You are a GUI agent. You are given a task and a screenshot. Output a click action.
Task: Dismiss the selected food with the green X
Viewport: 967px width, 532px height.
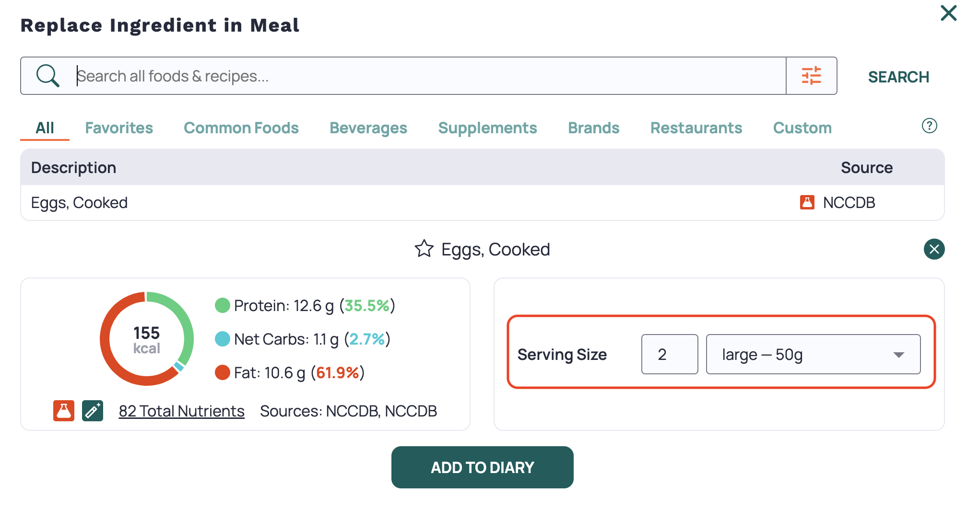934,249
